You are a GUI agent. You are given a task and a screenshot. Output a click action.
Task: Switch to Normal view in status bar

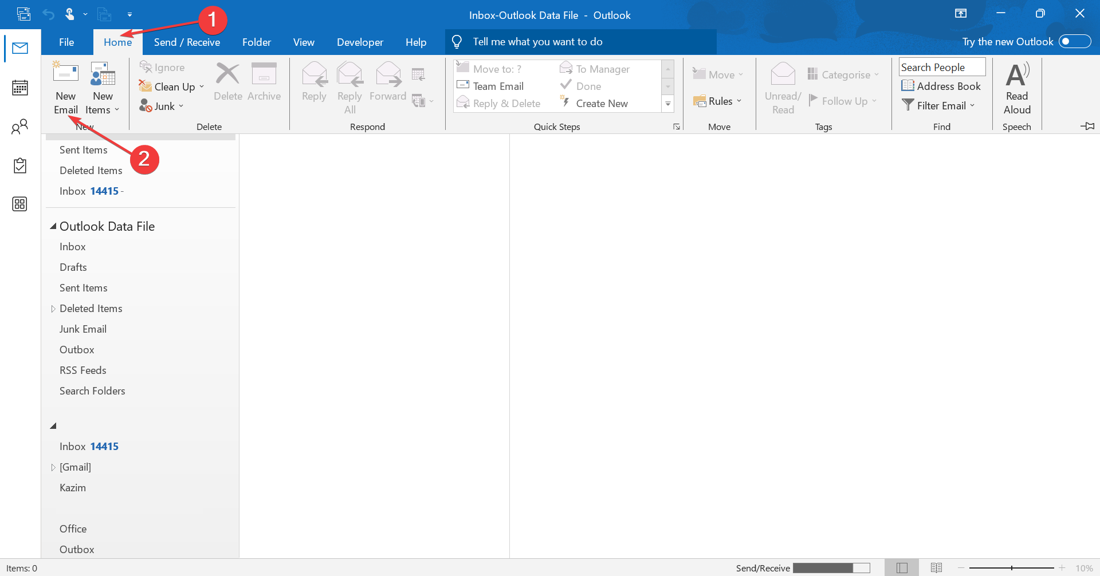[x=902, y=567]
